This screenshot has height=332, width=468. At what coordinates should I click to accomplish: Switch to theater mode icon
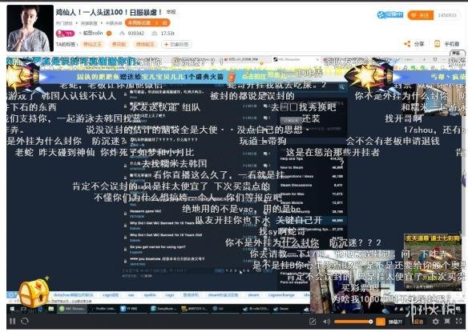447,322
